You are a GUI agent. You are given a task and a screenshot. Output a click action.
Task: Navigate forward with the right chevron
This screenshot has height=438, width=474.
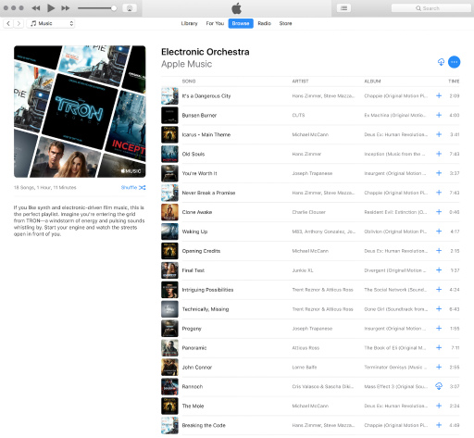click(x=19, y=23)
